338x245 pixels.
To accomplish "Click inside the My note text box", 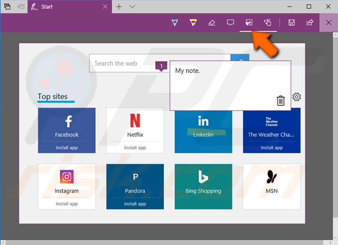I will coord(230,86).
